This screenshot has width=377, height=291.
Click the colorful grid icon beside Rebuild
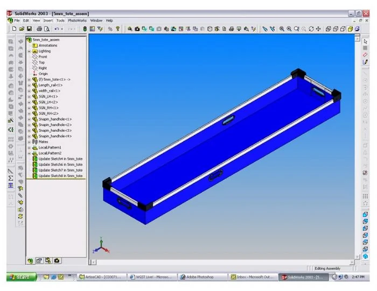[x=92, y=29]
